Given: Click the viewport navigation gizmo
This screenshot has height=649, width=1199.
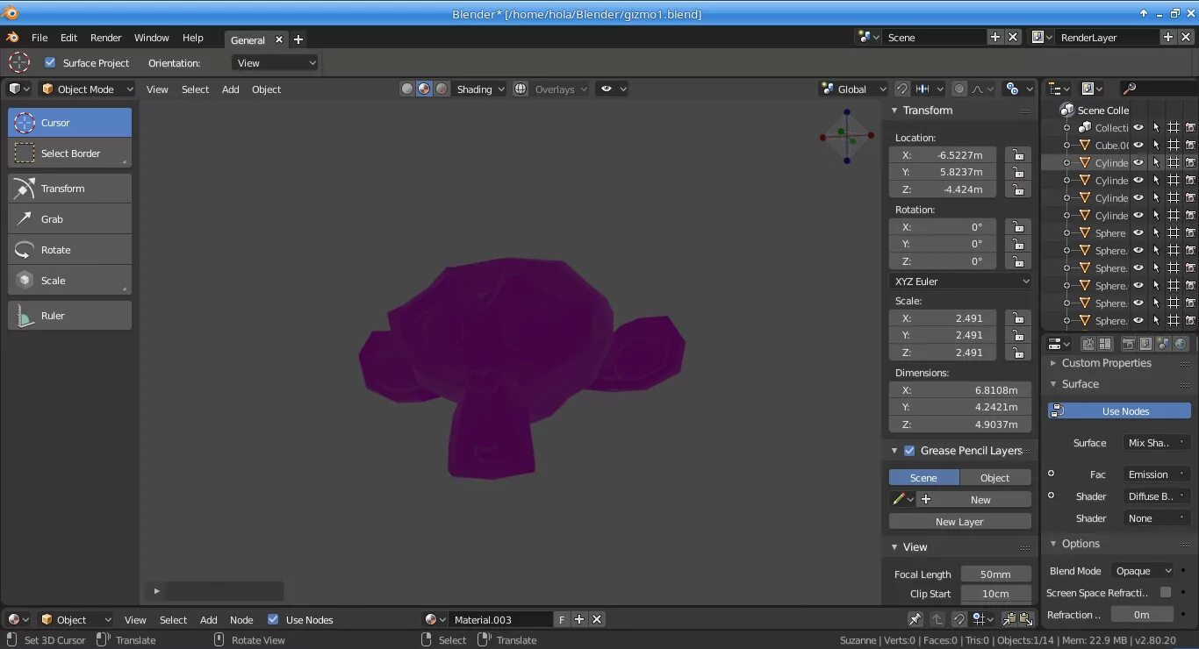Looking at the screenshot, I should pos(846,136).
